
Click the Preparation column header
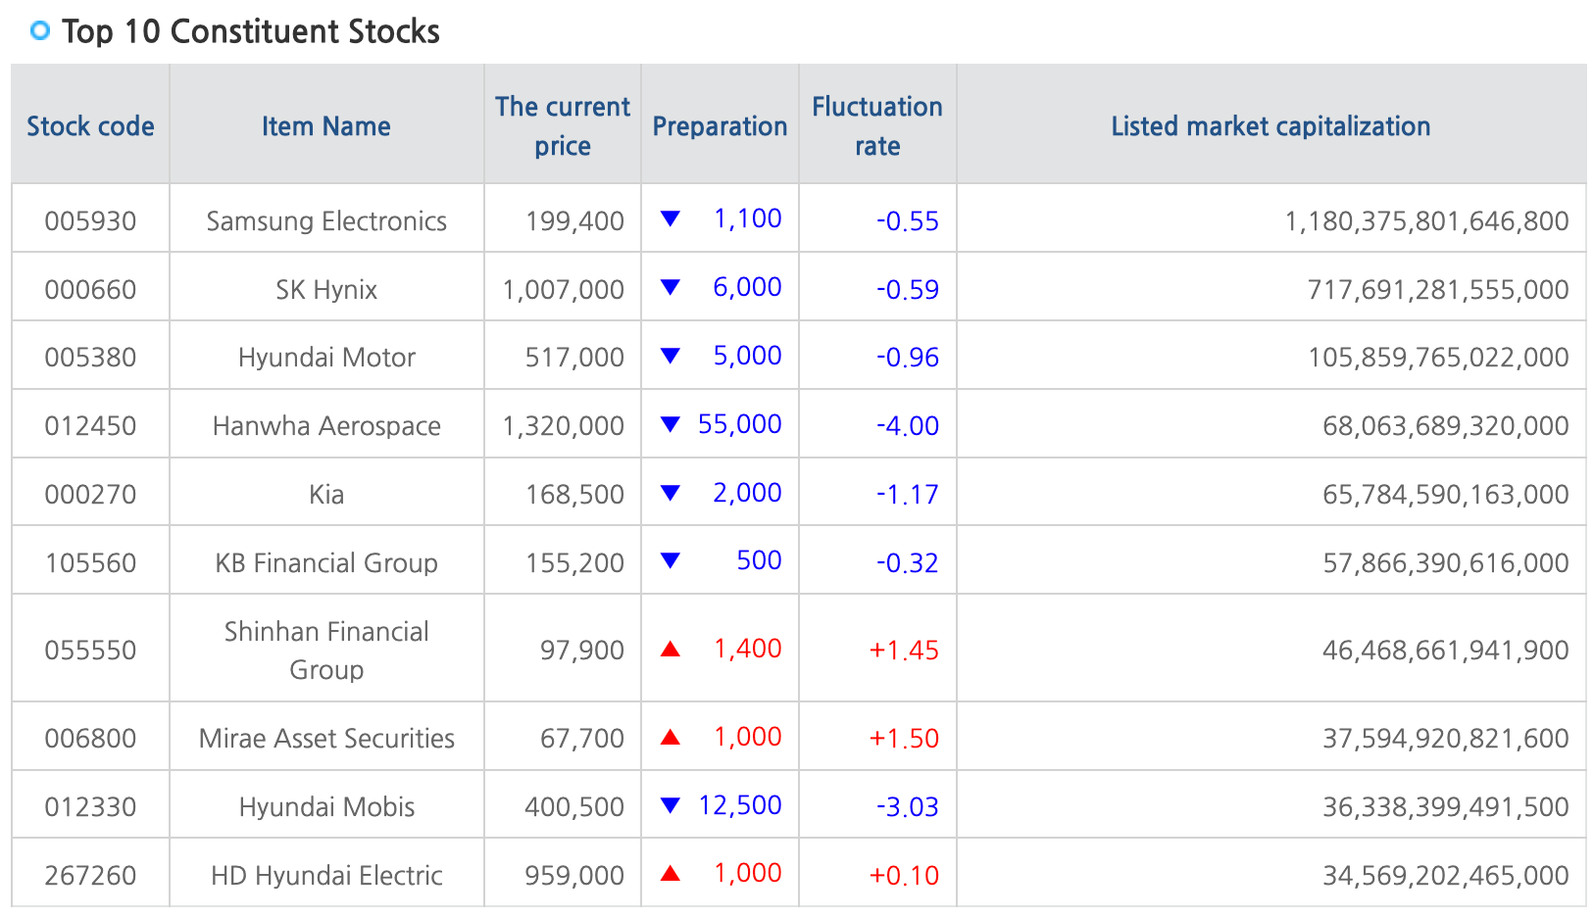pyautogui.click(x=720, y=126)
